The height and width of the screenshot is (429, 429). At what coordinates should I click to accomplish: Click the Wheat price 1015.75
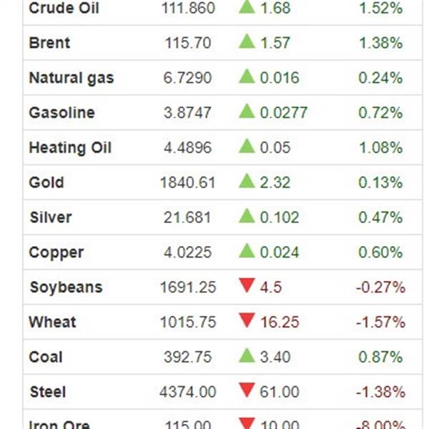pyautogui.click(x=188, y=322)
